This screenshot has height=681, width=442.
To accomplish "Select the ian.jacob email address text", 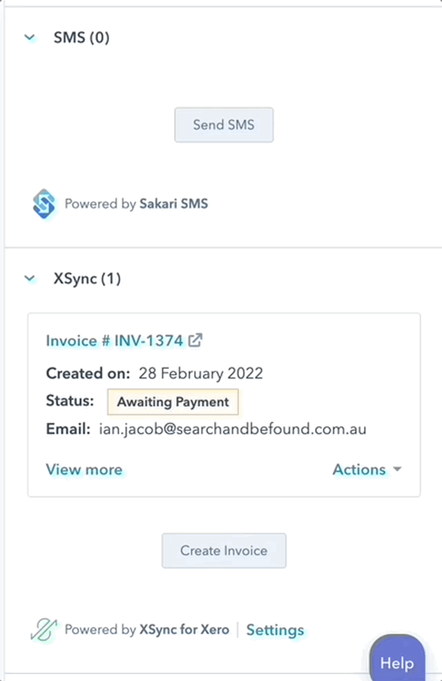I will 232,429.
